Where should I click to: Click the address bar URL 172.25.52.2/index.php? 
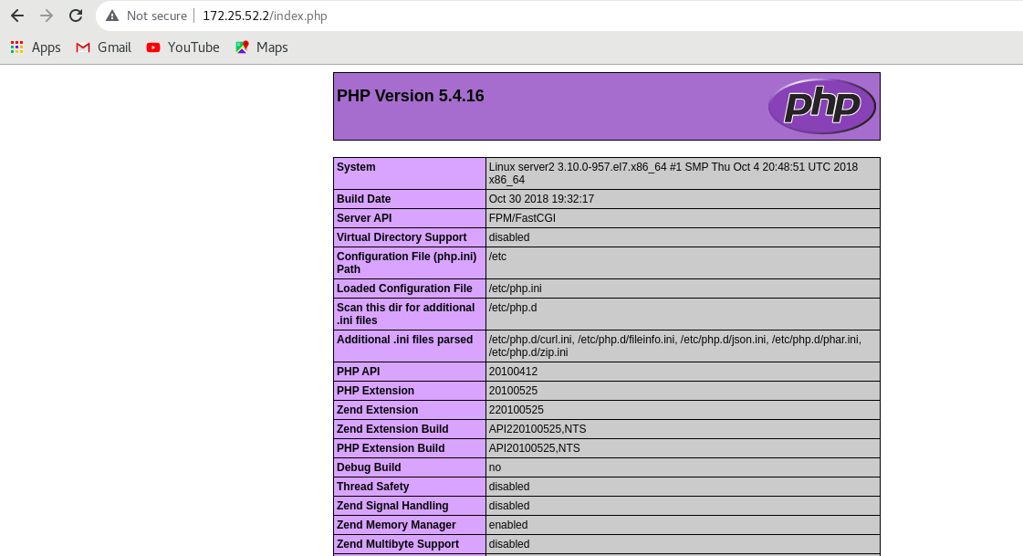[265, 16]
